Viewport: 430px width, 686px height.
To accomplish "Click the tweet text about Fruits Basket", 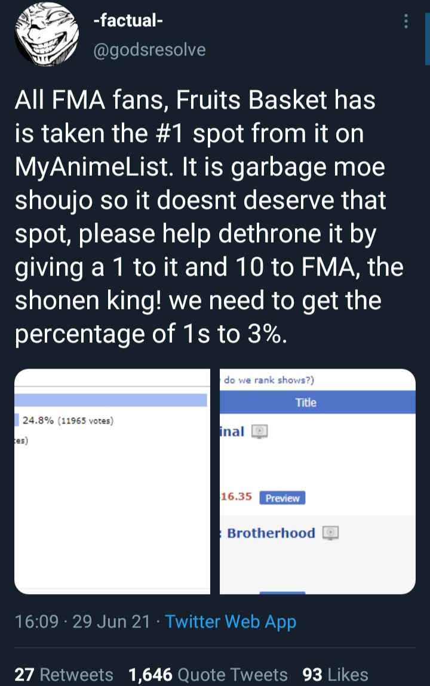I will [203, 218].
